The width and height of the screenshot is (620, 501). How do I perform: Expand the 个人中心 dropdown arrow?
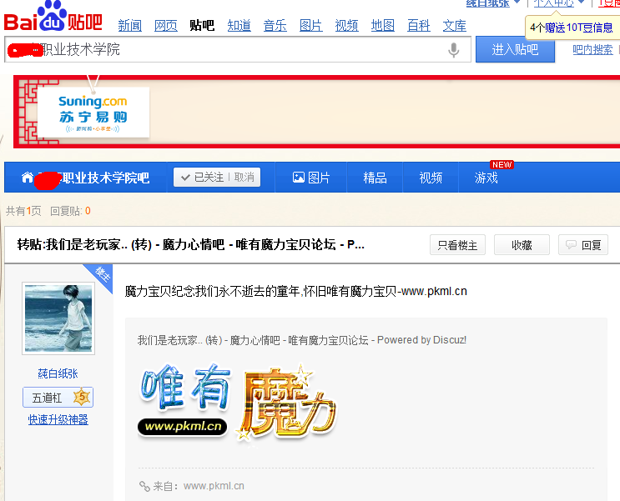pyautogui.click(x=581, y=3)
